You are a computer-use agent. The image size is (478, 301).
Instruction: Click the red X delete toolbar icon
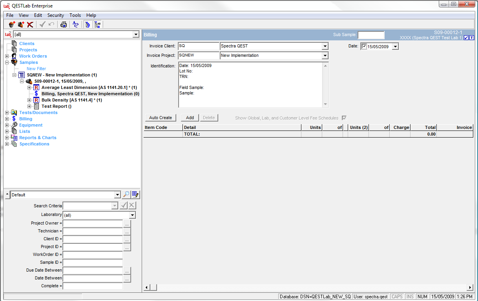click(x=30, y=25)
